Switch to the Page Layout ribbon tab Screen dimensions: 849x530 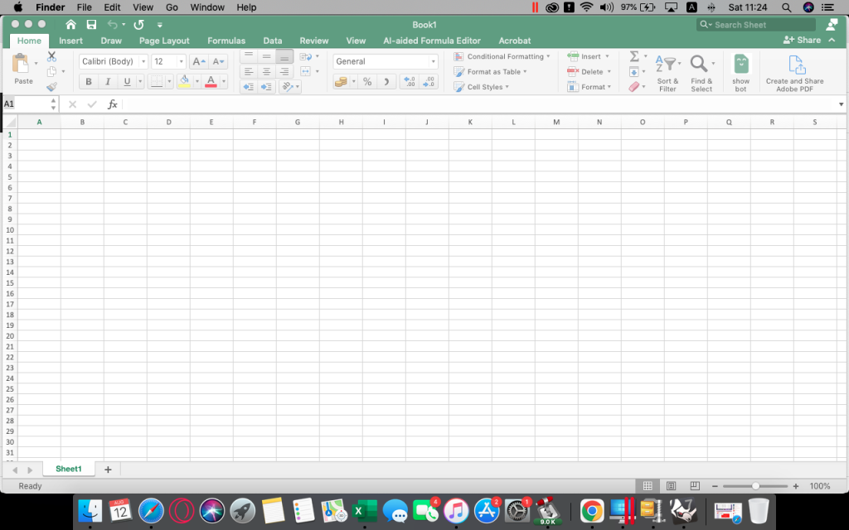click(164, 41)
